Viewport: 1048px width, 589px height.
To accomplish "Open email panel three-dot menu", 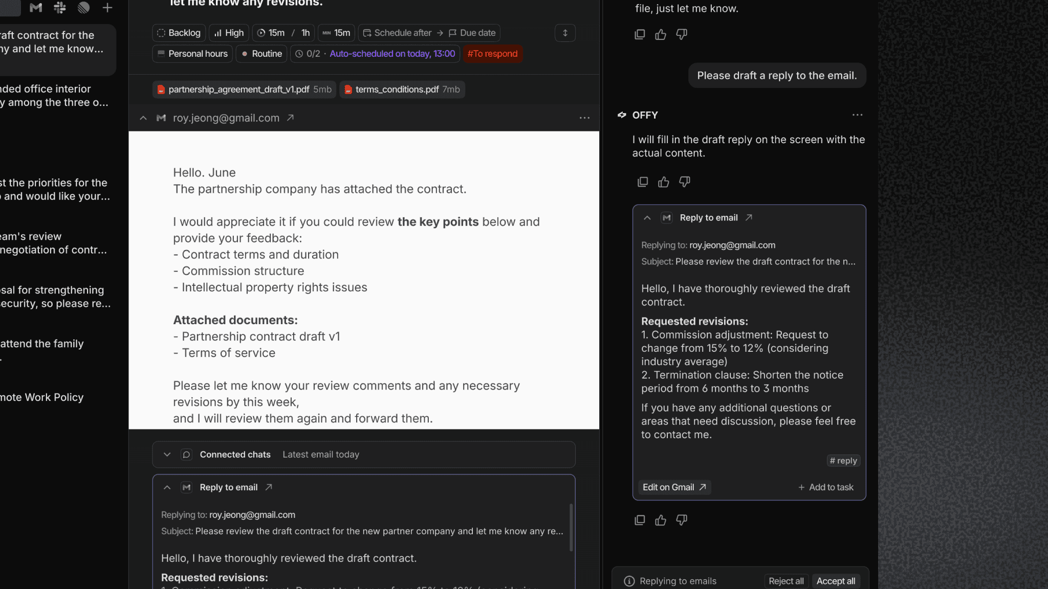I will (x=584, y=118).
